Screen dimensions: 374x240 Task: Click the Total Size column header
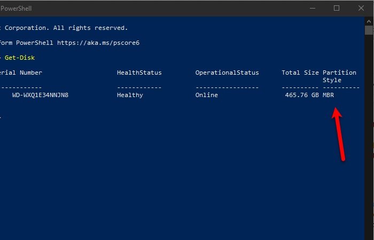[x=300, y=73]
